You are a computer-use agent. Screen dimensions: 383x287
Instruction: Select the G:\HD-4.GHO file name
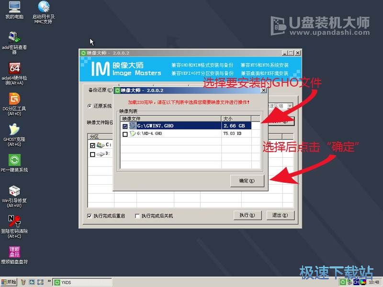(x=149, y=133)
